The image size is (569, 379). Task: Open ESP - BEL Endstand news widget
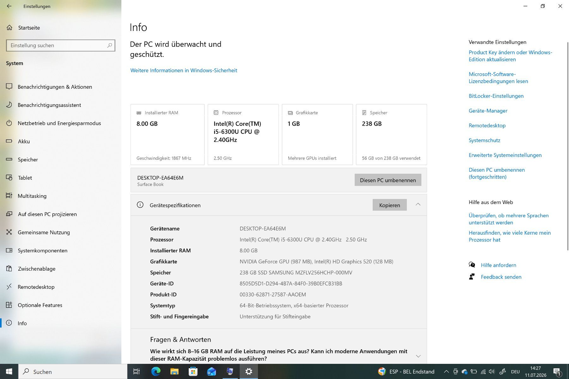406,371
